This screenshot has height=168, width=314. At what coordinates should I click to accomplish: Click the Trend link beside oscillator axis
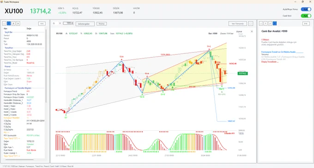click(x=241, y=133)
